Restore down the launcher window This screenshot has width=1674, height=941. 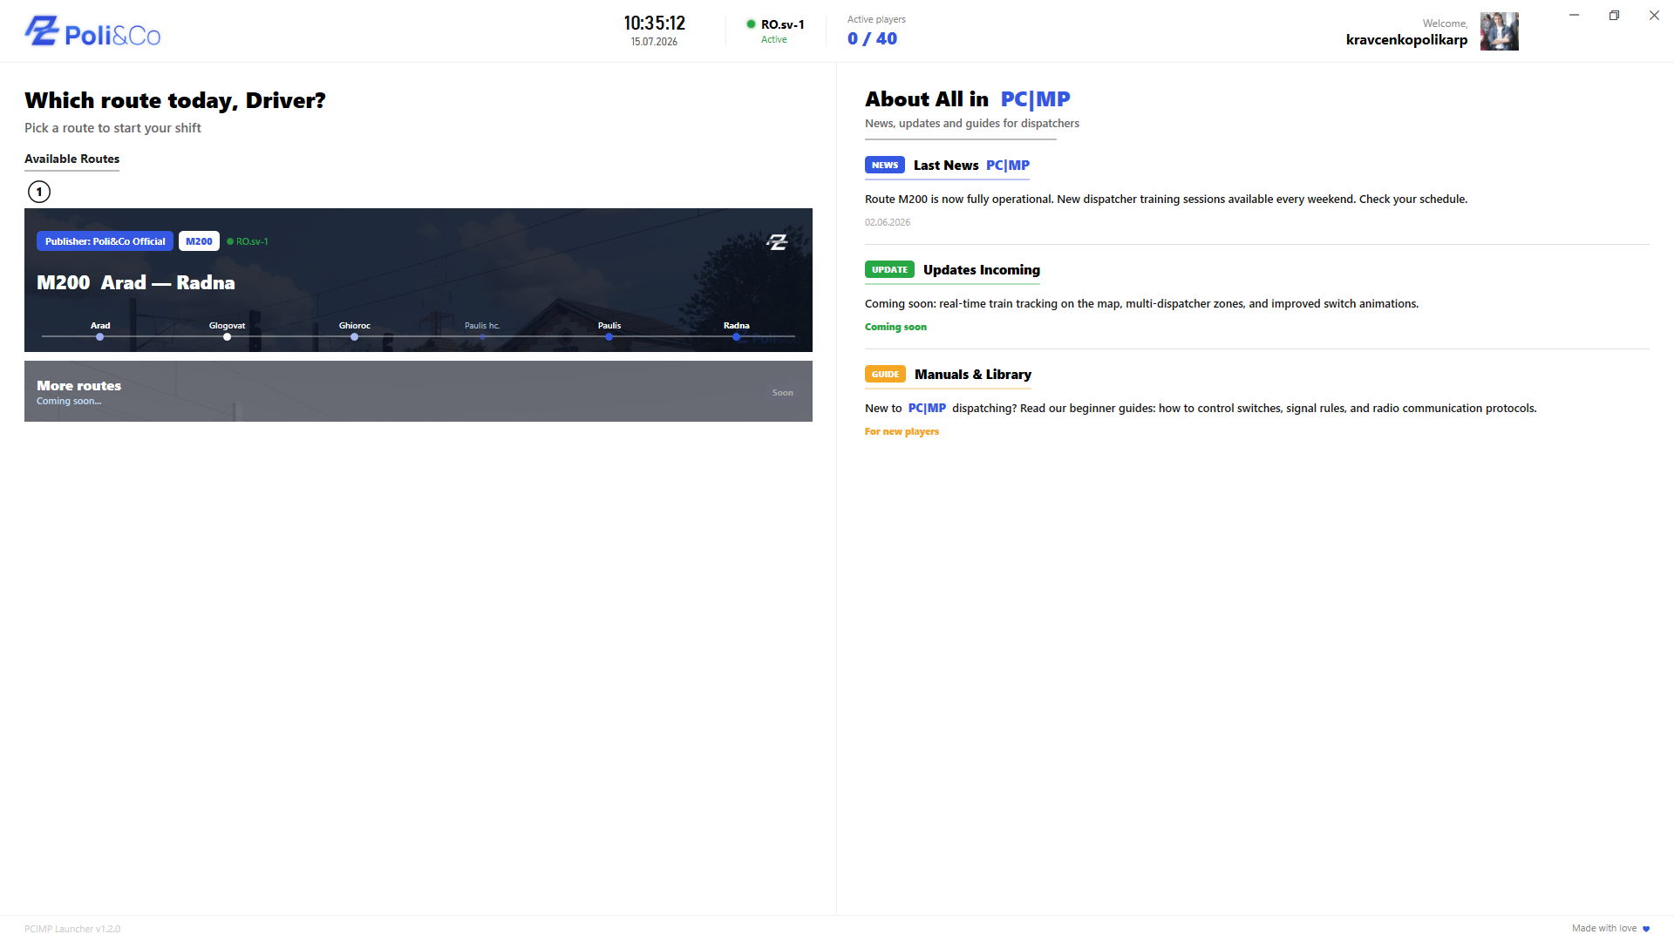coord(1614,15)
